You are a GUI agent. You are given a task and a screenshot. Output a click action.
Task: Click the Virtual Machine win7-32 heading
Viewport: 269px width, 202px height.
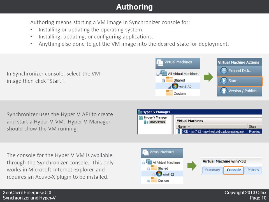pyautogui.click(x=224, y=161)
